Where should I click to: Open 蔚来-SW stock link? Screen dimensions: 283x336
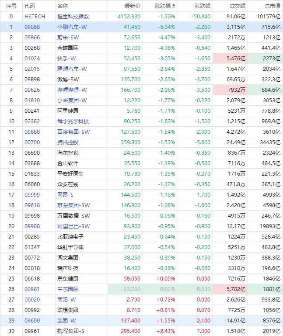click(x=68, y=38)
